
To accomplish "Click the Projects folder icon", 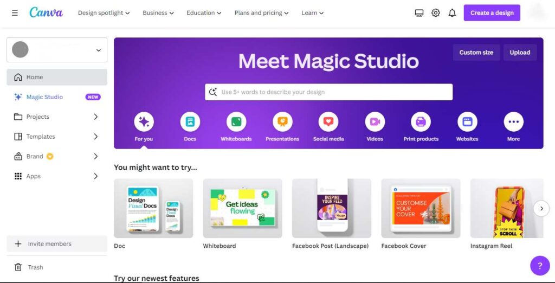I will coord(18,117).
